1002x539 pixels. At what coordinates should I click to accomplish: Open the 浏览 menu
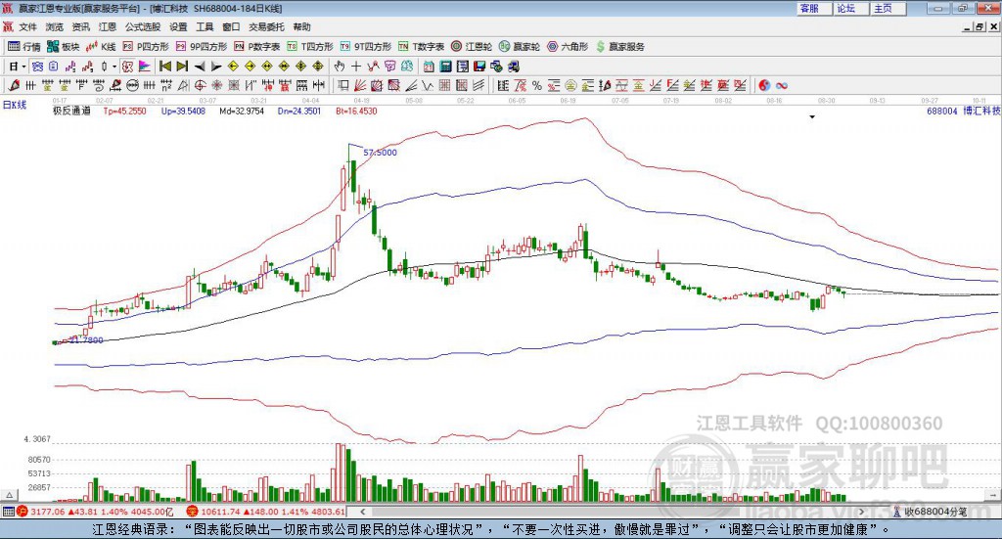click(x=55, y=26)
